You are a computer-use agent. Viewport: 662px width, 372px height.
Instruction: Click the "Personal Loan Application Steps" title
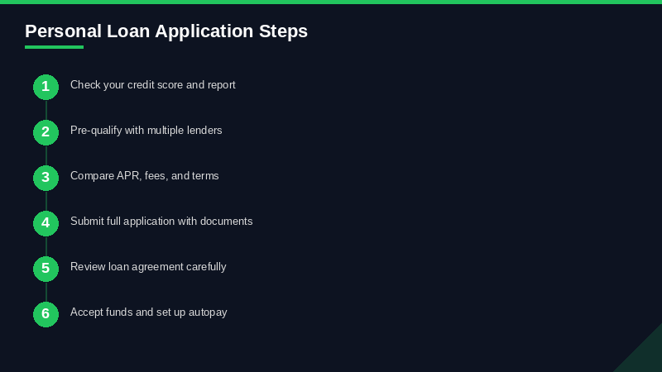pyautogui.click(x=166, y=31)
